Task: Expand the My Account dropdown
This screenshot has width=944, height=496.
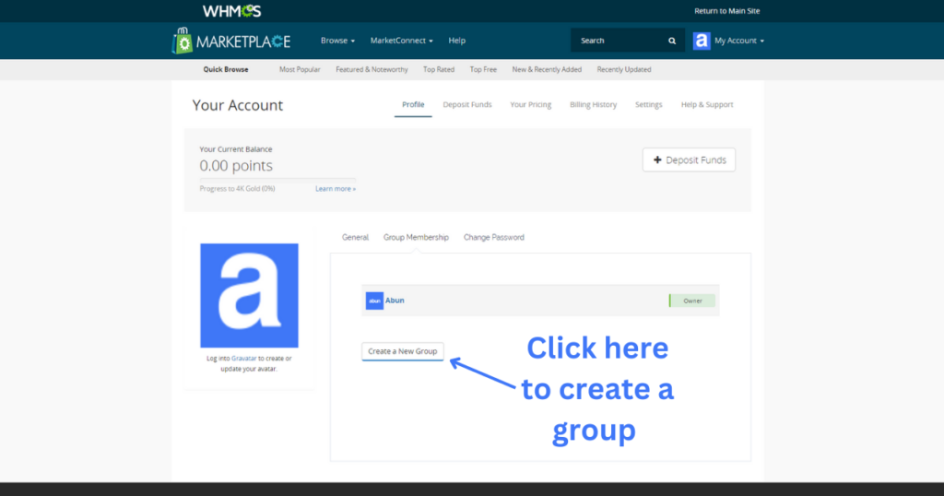Action: point(739,41)
